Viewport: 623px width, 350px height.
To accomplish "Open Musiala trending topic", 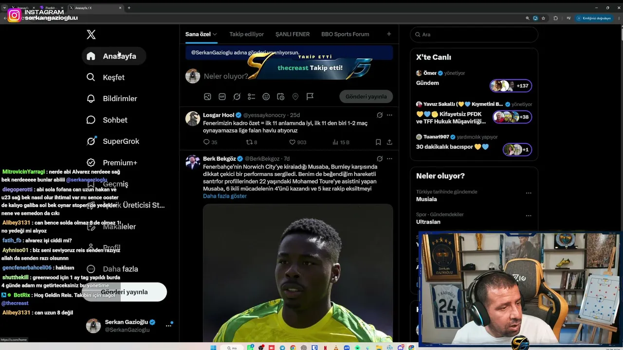I will click(x=426, y=199).
